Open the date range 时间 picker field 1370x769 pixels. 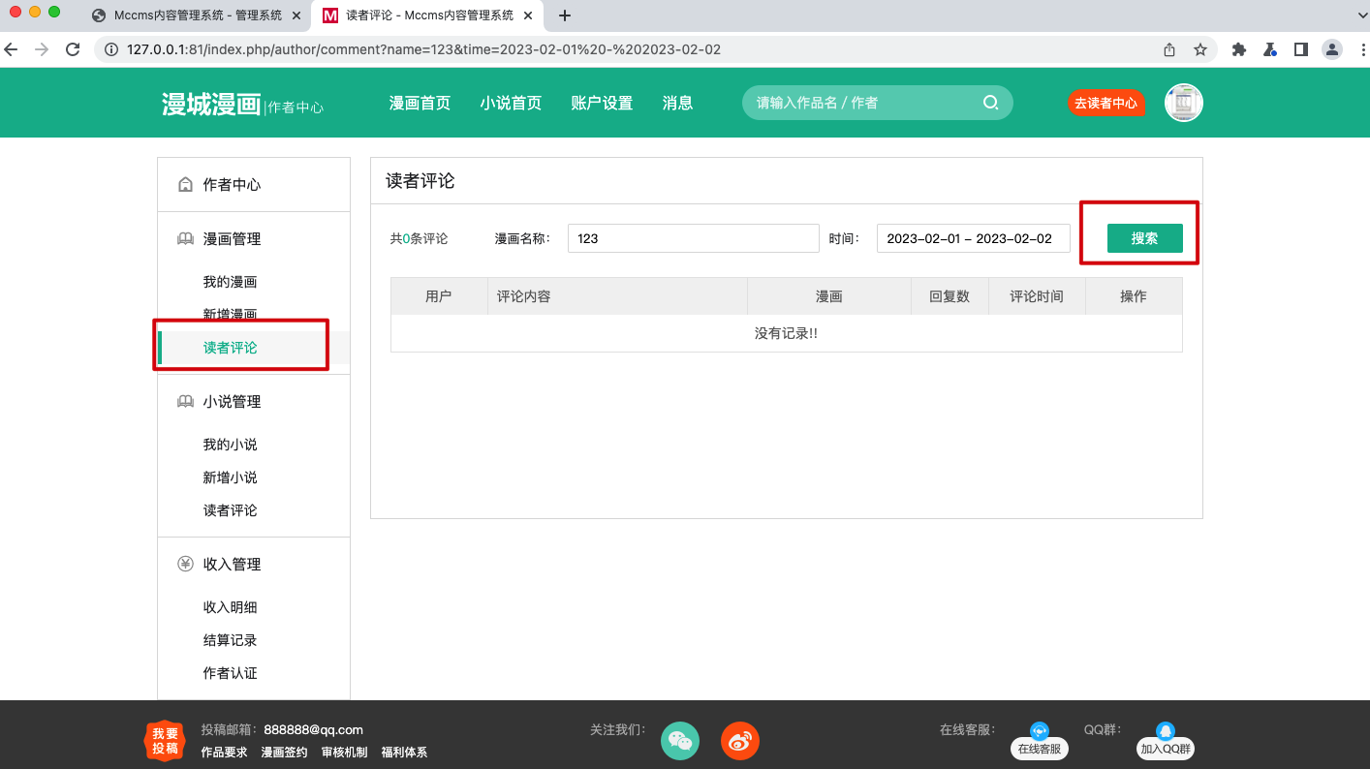(972, 238)
